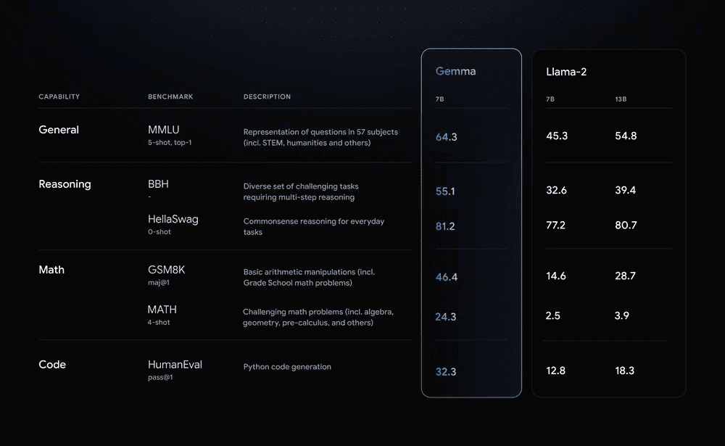Click Gemma HellaSwag score 81.2
This screenshot has height=446, width=725.
tap(445, 226)
